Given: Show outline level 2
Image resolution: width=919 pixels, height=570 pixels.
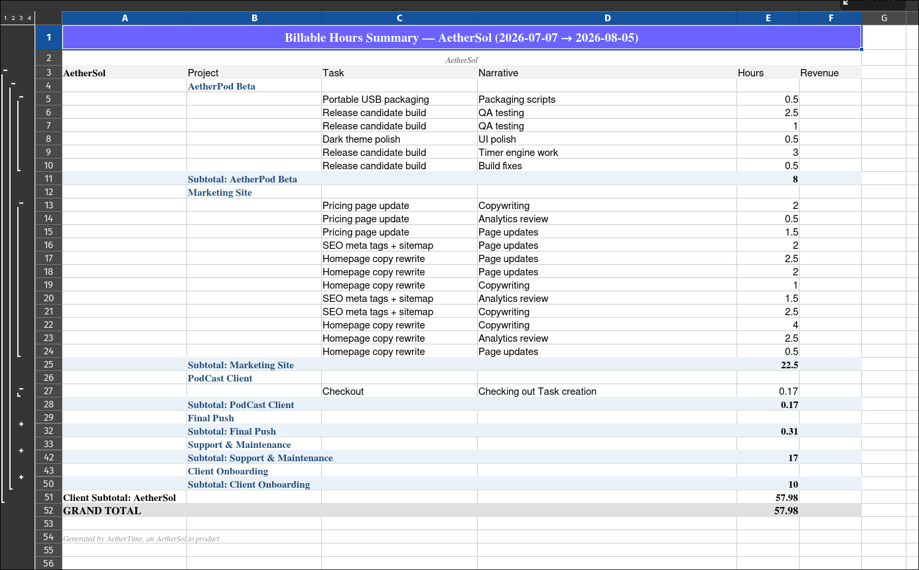Looking at the screenshot, I should (x=13, y=18).
